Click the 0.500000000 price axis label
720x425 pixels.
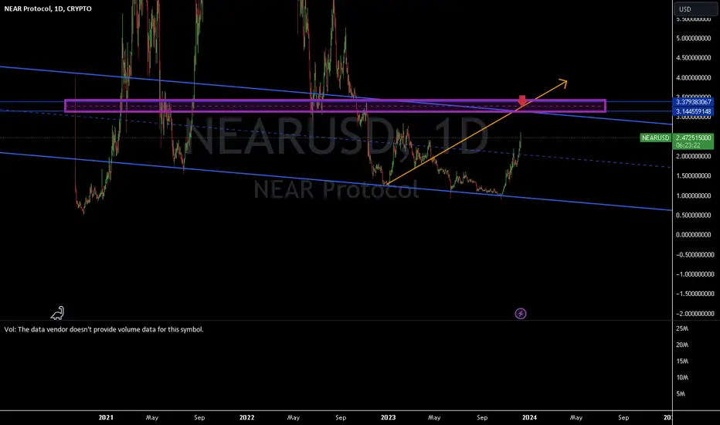694,215
